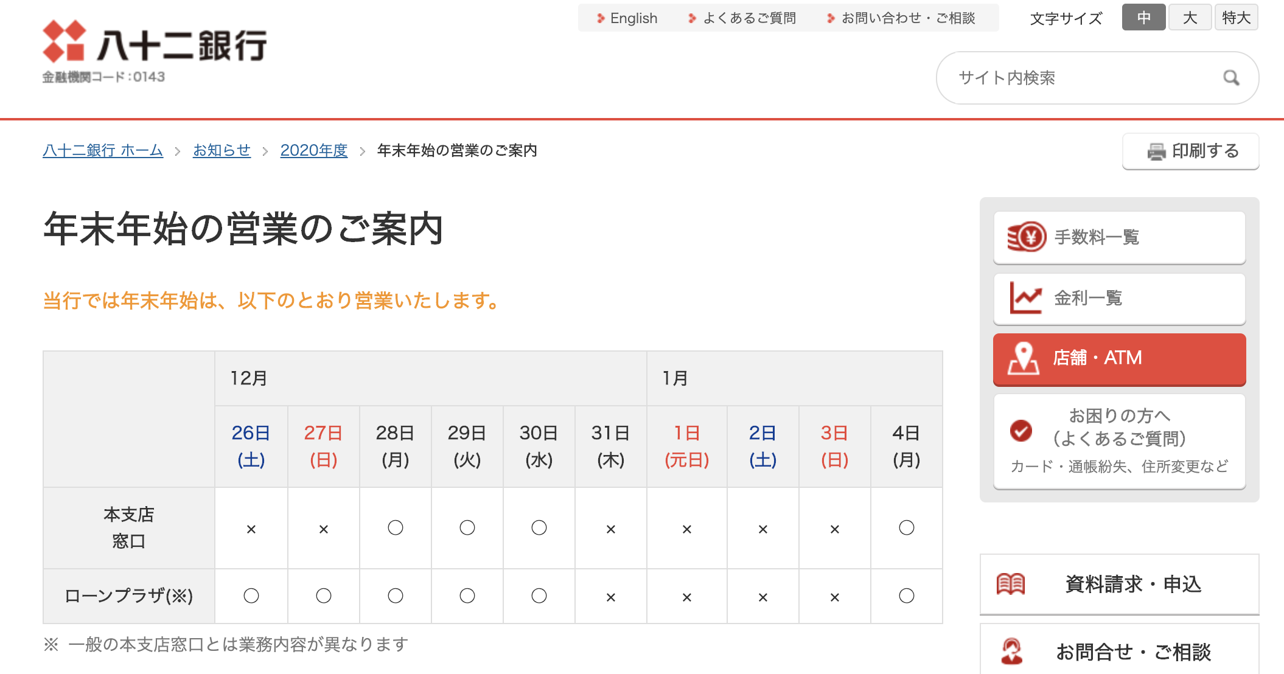Click the map pin icon on 店舗・ATM

pos(1024,358)
